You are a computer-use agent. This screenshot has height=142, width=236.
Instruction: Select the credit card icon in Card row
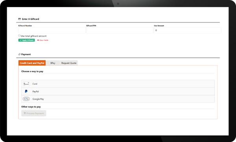tap(26, 84)
